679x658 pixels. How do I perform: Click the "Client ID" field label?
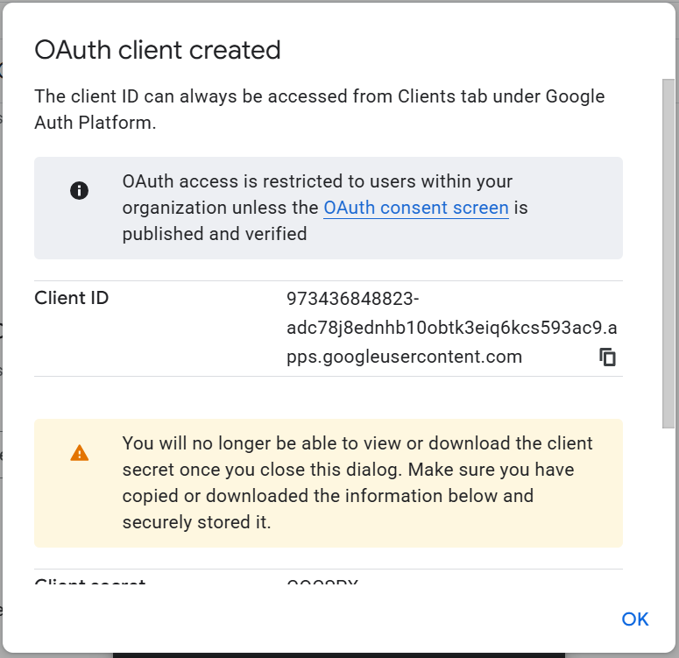click(x=72, y=298)
